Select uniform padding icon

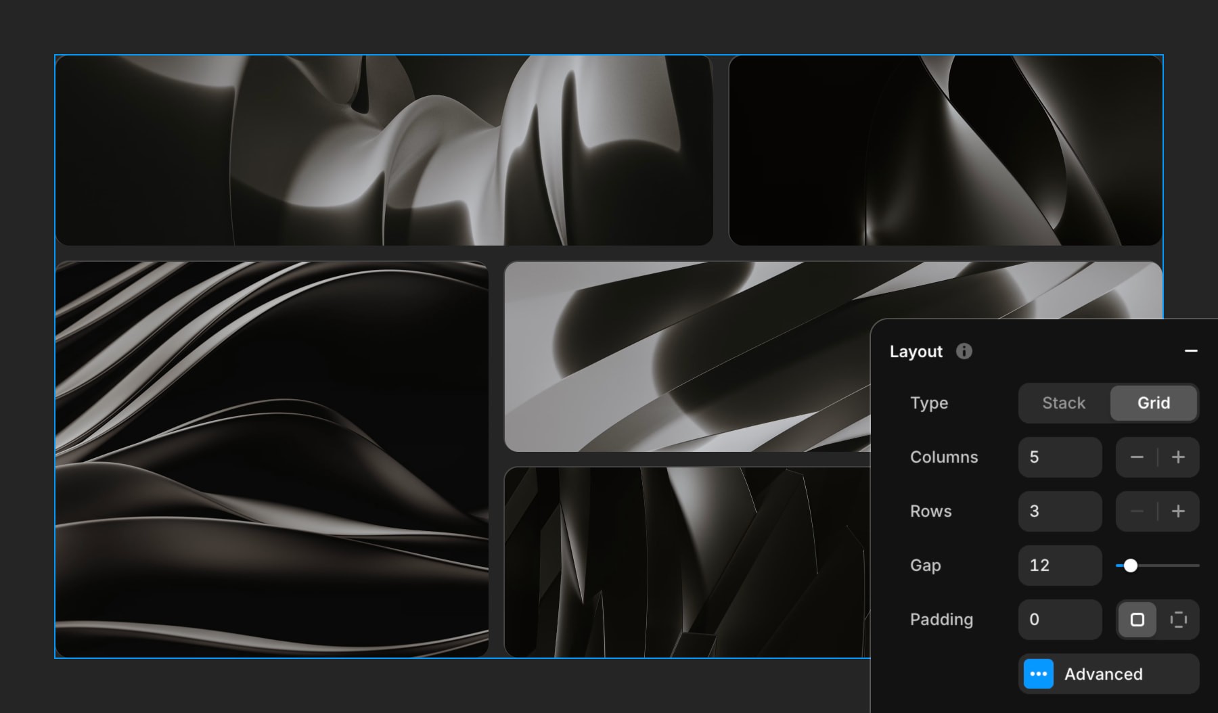coord(1137,620)
